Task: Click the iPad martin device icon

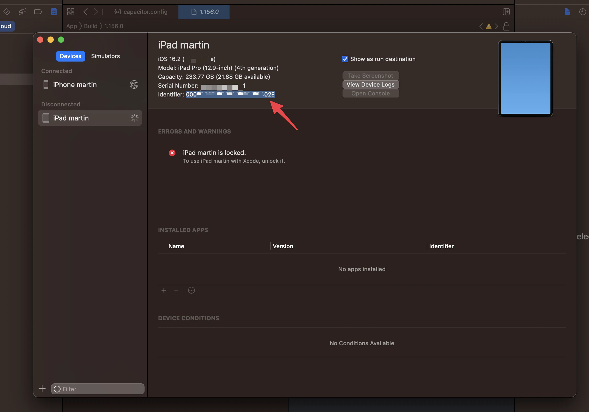Action: (46, 118)
